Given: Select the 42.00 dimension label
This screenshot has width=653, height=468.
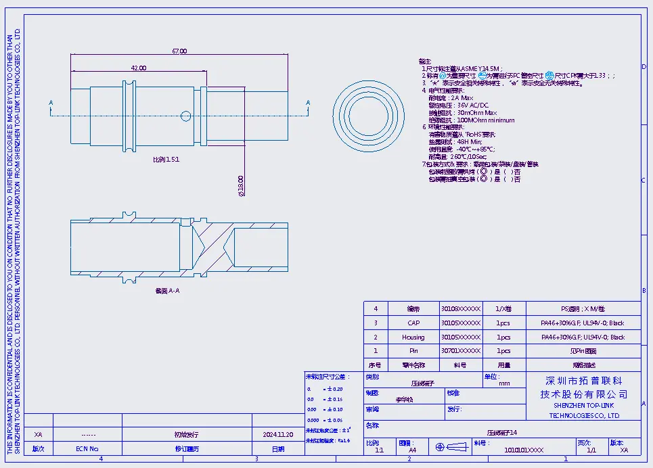Looking at the screenshot, I should [138, 68].
